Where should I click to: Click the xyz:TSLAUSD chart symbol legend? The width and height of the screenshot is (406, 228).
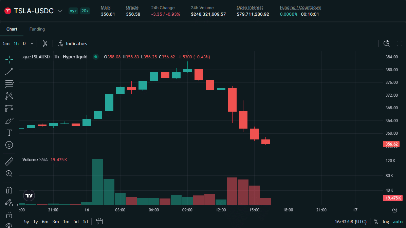coord(55,57)
